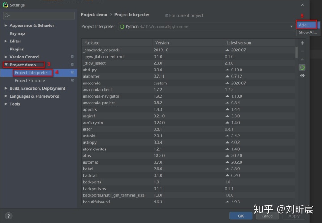Click upgrade arrow for _anaconda_depends latest version
The width and height of the screenshot is (322, 223).
click(x=227, y=50)
